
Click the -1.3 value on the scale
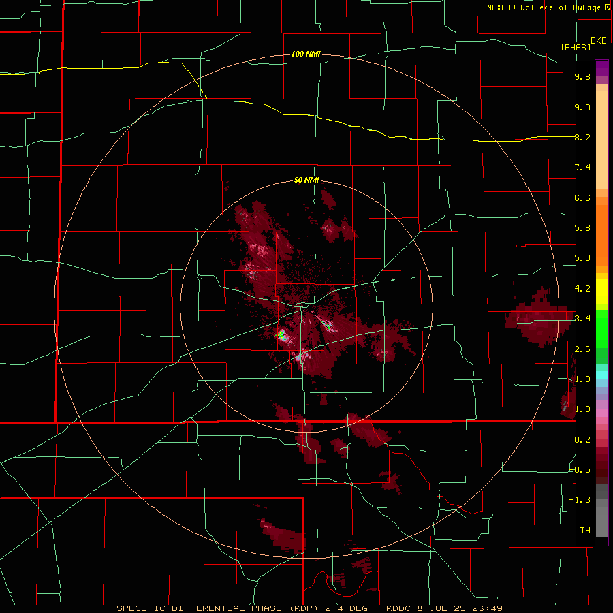coord(580,501)
